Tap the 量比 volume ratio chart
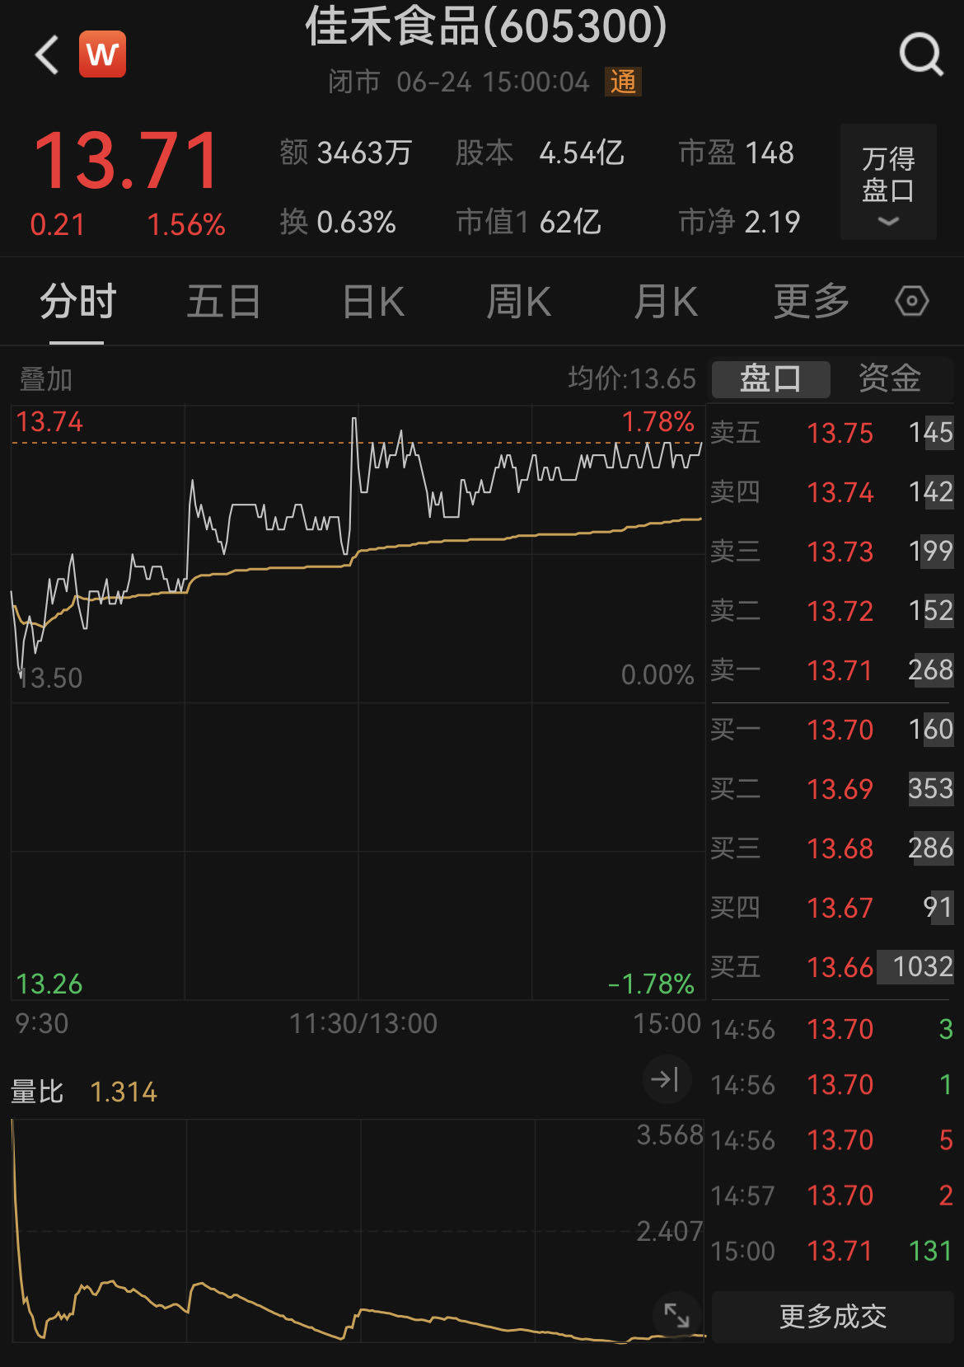 click(x=358, y=1230)
